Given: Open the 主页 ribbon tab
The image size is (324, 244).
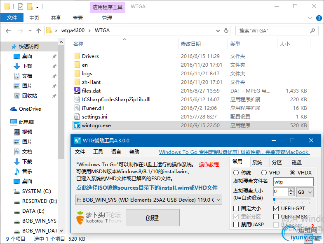Looking at the screenshot, I should tap(34, 18).
